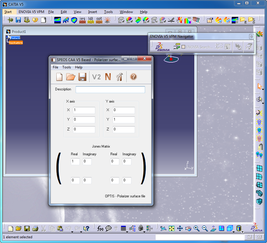The width and height of the screenshot is (267, 243).
Task: Click the Normal View icon in bottom toolbar
Action: (213, 228)
